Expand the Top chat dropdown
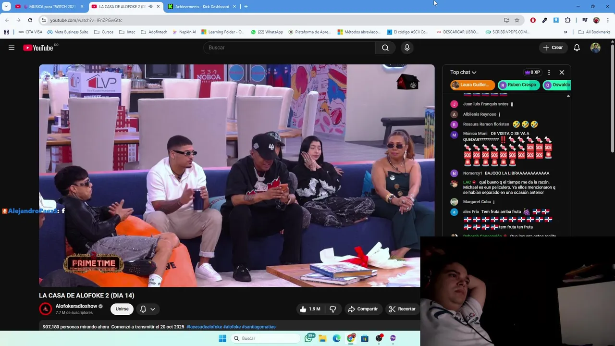 [x=463, y=72]
